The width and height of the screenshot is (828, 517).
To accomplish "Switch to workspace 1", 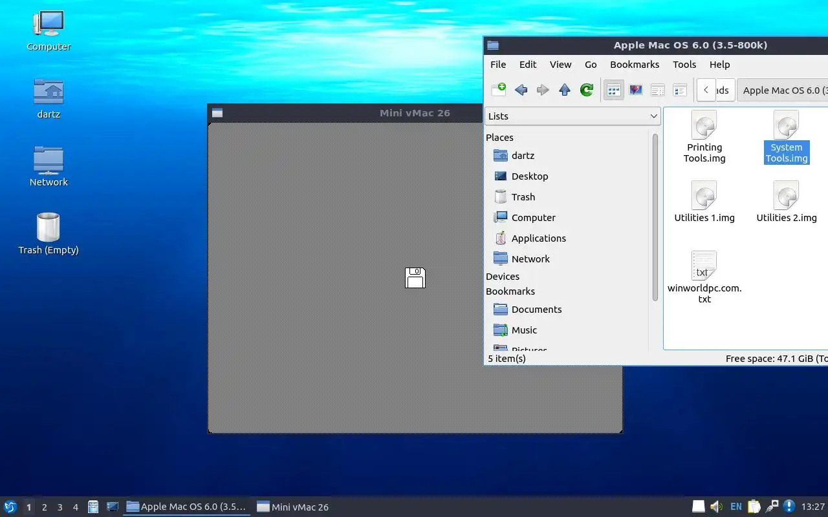I will (28, 507).
